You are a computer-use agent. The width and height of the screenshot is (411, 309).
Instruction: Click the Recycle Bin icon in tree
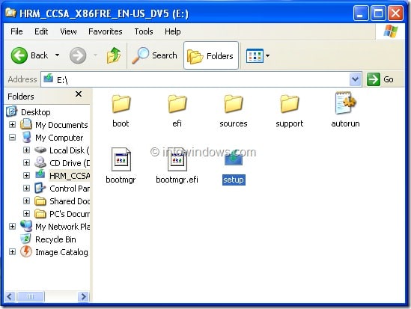26,239
